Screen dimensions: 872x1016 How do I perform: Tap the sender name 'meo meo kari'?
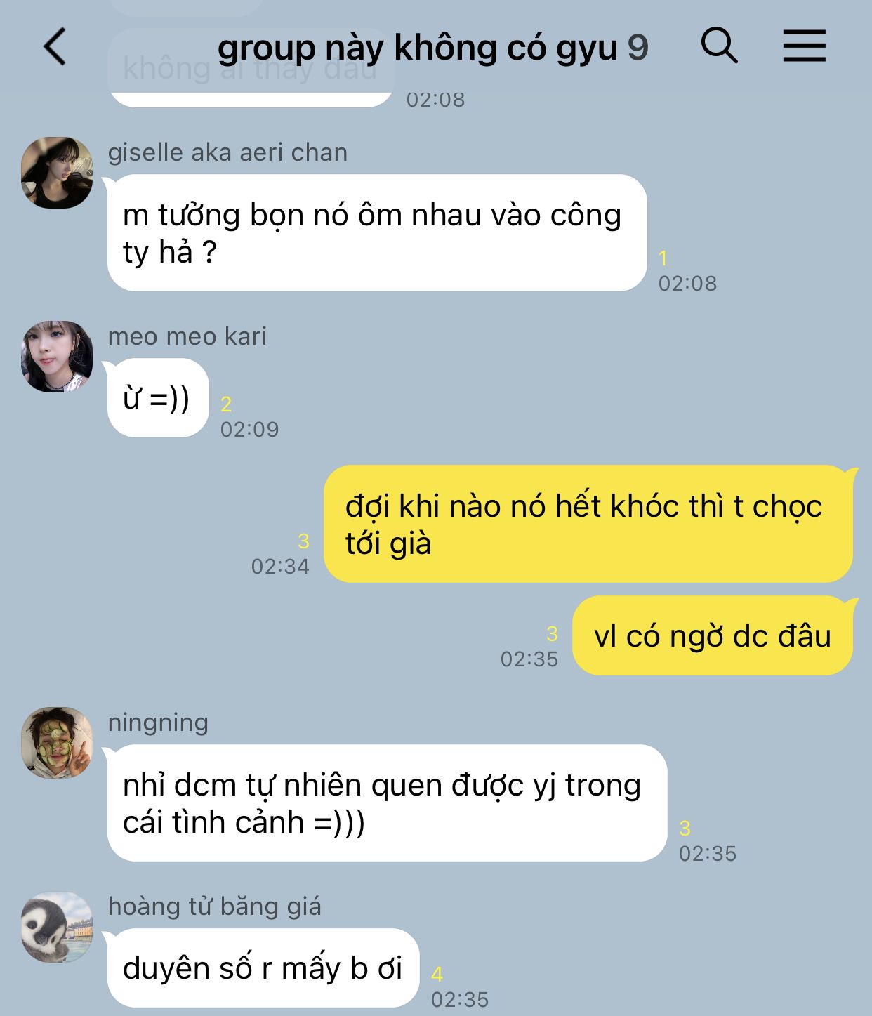point(187,336)
